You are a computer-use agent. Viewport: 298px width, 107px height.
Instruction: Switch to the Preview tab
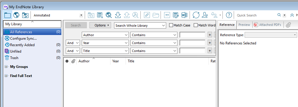[244, 25]
